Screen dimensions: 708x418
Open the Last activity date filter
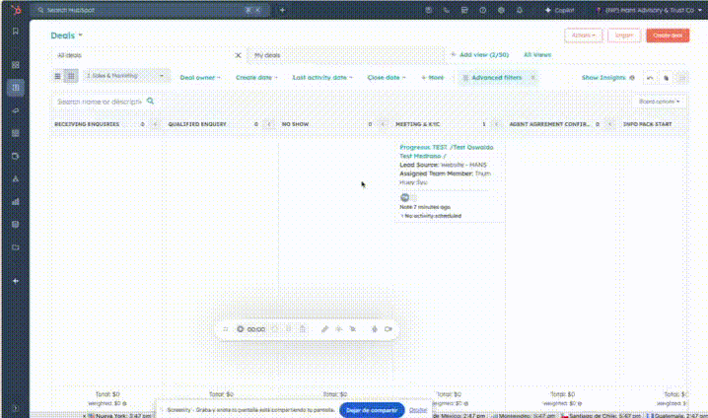(x=322, y=77)
